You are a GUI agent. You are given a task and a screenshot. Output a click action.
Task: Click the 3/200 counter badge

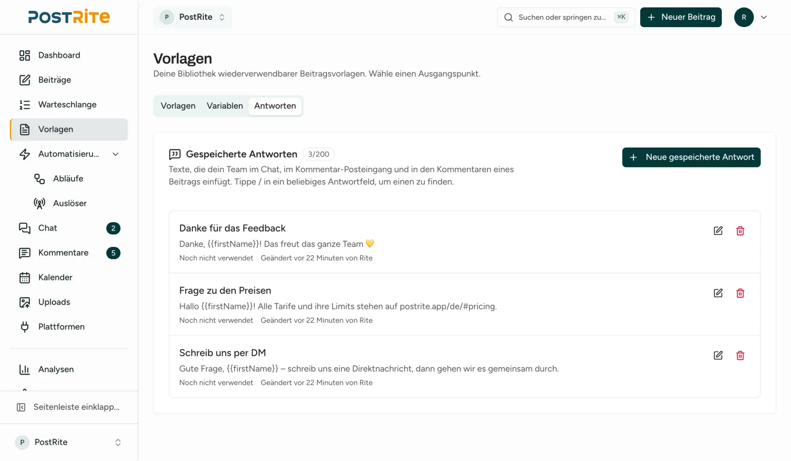(x=318, y=154)
